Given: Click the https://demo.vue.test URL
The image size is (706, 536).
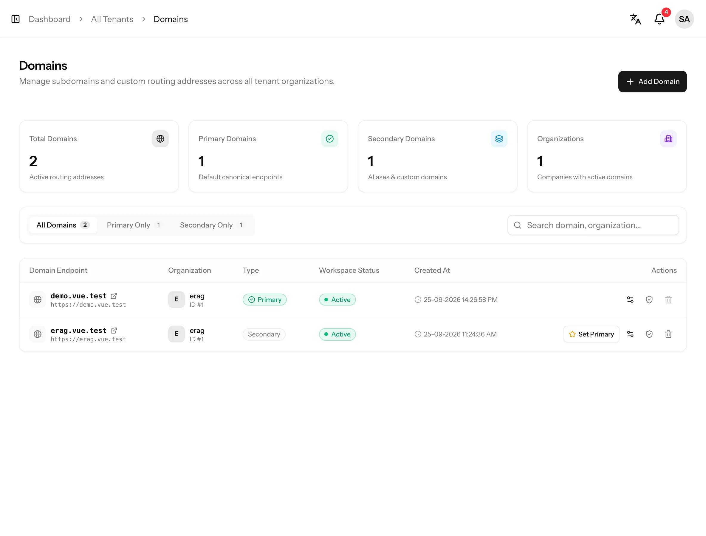Looking at the screenshot, I should 88,305.
